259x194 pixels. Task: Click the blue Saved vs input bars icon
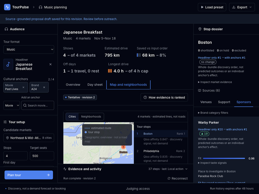139,55
